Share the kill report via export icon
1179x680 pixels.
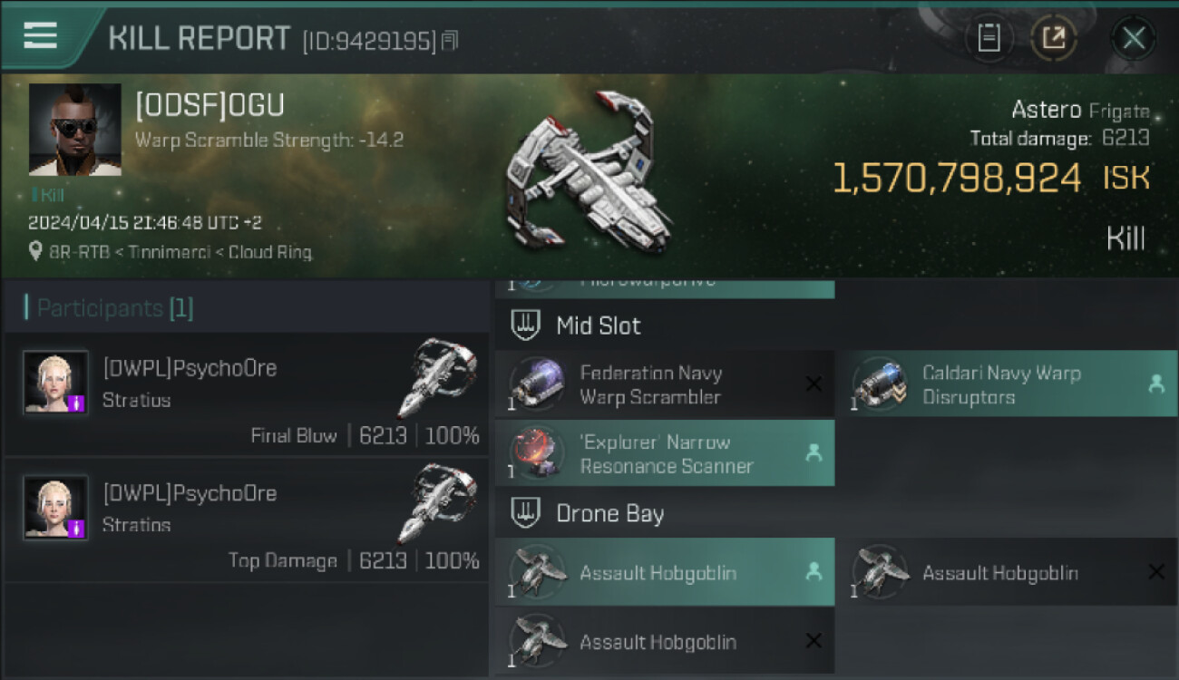point(1054,38)
